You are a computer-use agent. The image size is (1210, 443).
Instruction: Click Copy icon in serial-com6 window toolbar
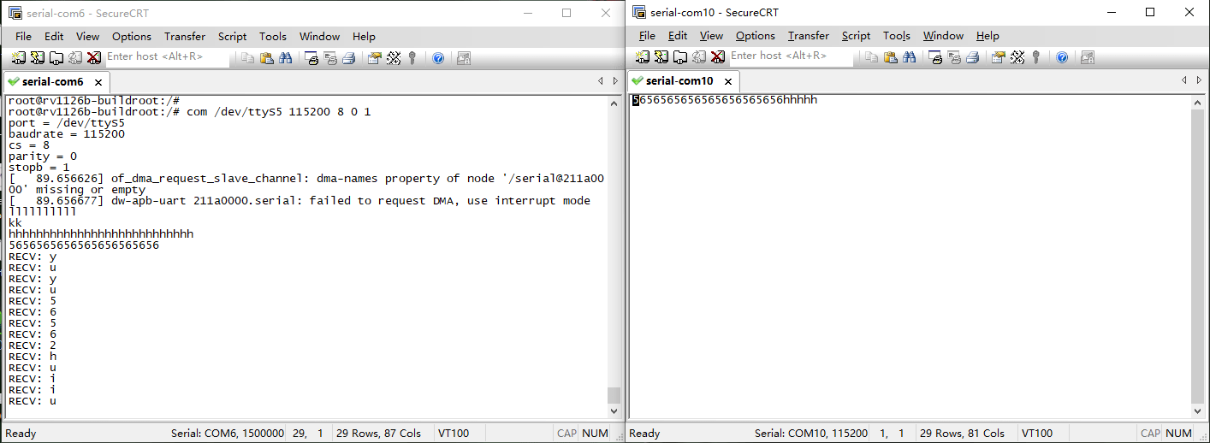247,57
